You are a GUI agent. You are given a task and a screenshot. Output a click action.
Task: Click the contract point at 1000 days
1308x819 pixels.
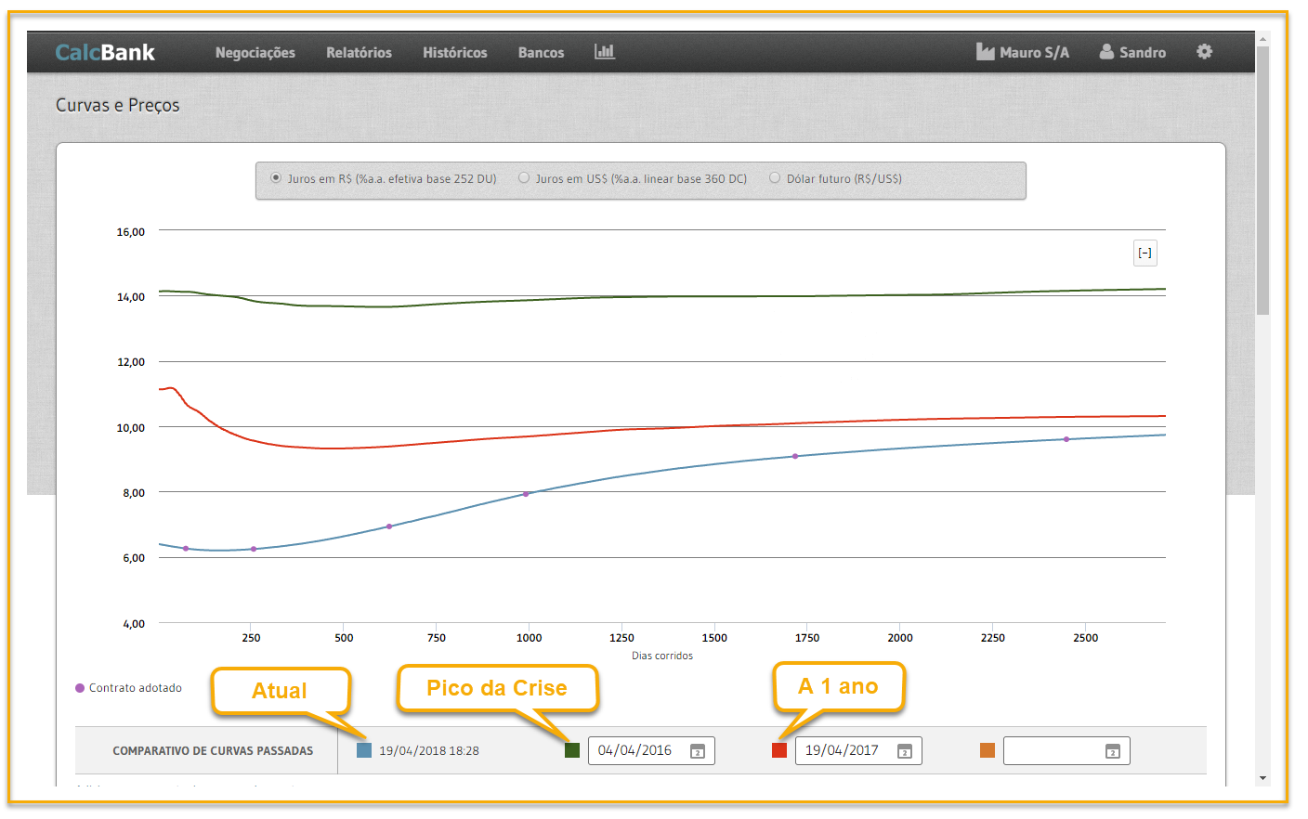pyautogui.click(x=526, y=494)
